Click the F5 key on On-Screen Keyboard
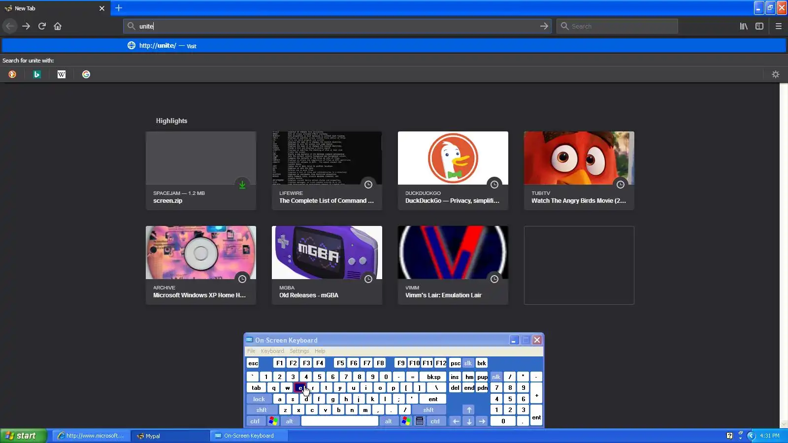The height and width of the screenshot is (443, 788). (340, 363)
